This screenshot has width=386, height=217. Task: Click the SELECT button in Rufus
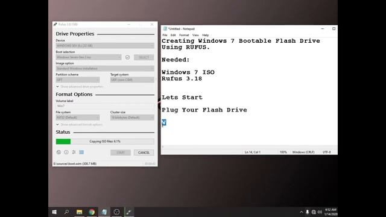(144, 57)
